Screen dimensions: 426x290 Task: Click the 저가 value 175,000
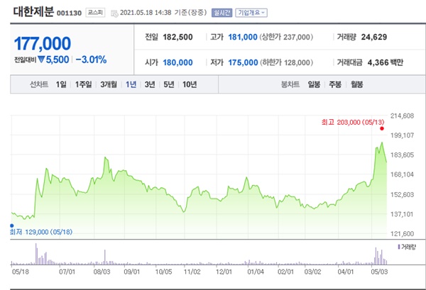click(243, 62)
